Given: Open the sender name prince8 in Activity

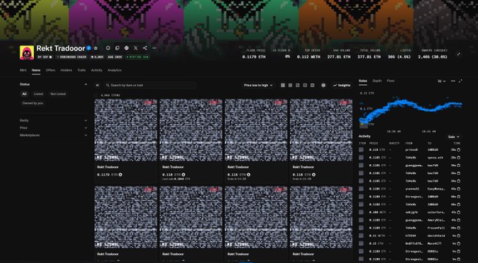Looking at the screenshot, I should pyautogui.click(x=411, y=149).
